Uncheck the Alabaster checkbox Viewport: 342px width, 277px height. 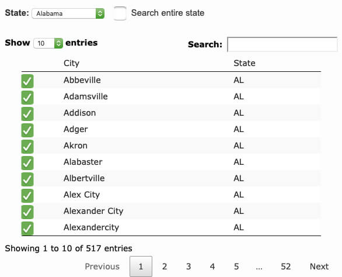tap(27, 163)
